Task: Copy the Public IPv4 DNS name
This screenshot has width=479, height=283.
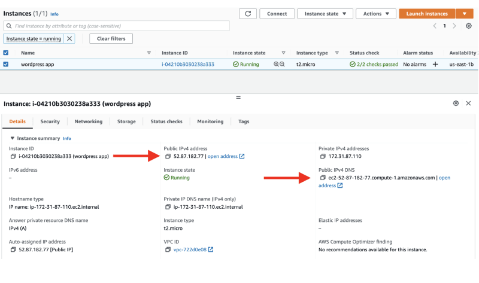Action: pos(323,178)
